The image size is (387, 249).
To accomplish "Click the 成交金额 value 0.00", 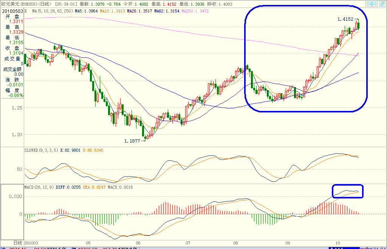I will 19,74.
